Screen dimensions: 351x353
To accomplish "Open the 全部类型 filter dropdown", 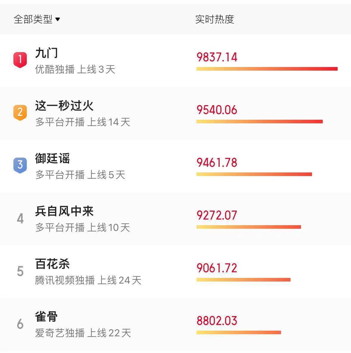I will [37, 19].
